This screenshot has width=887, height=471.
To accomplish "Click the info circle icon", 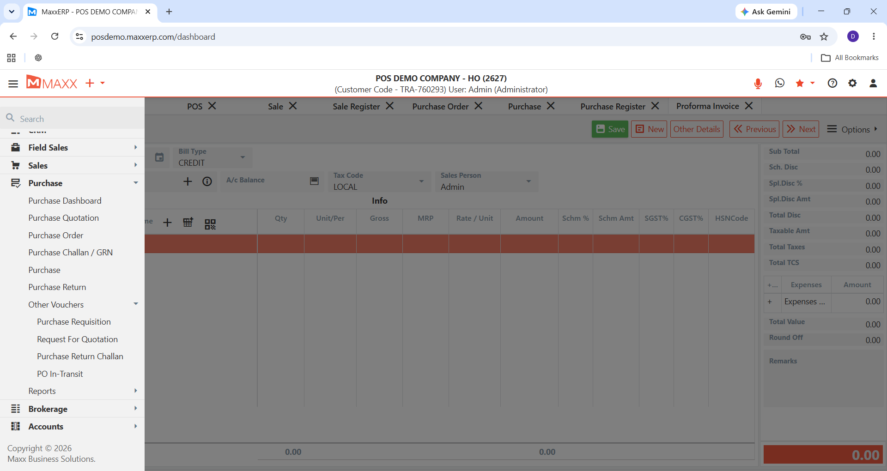I will tap(207, 181).
